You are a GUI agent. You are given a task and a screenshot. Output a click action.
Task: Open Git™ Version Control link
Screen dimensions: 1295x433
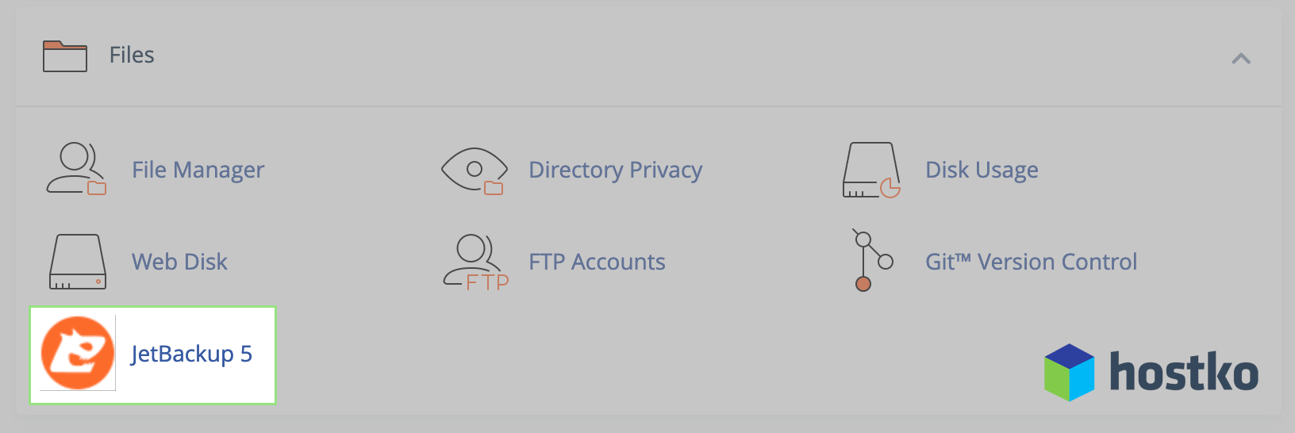[1031, 262]
